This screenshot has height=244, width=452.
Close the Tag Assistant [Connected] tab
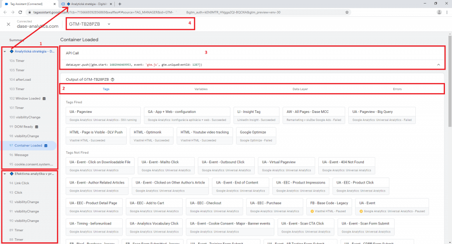coord(55,4)
